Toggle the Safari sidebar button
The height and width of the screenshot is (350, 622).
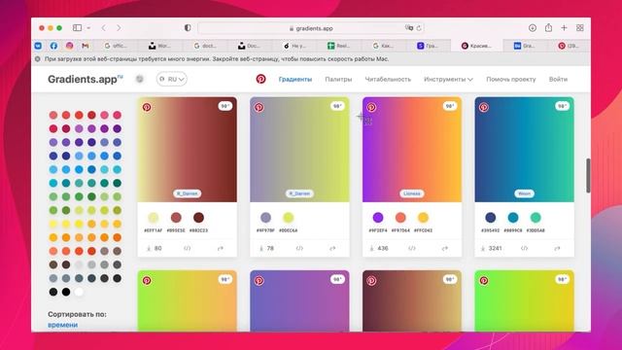(x=78, y=28)
